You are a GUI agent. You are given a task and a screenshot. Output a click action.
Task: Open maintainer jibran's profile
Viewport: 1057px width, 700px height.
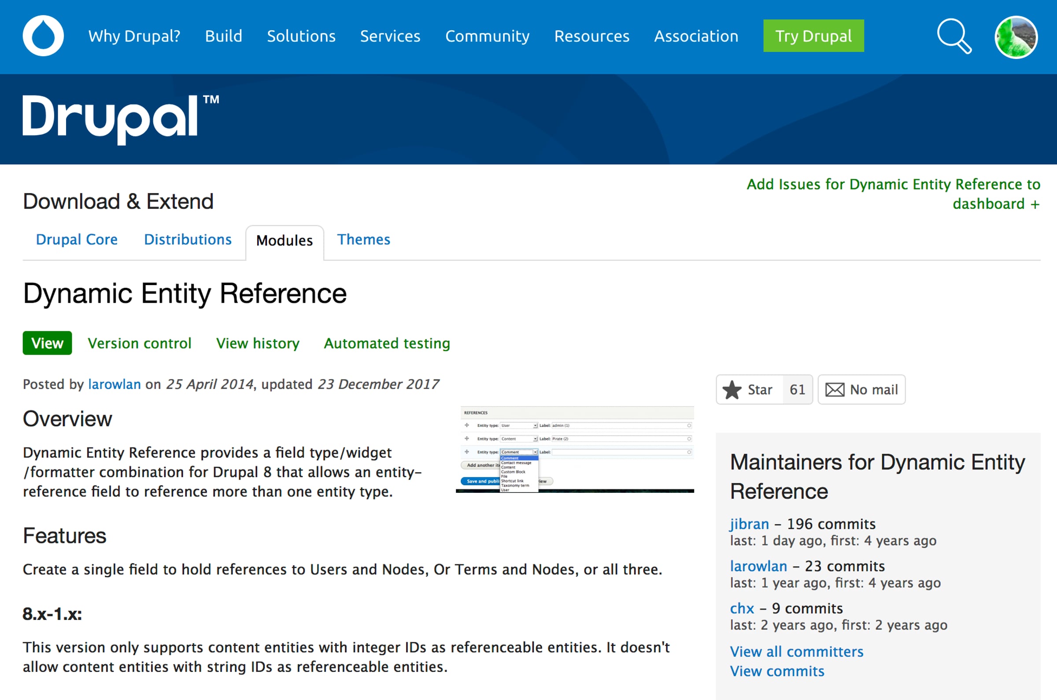pyautogui.click(x=749, y=524)
